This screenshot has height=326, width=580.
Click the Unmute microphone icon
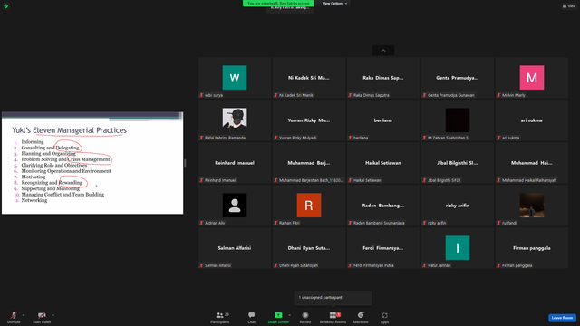[x=14, y=315]
